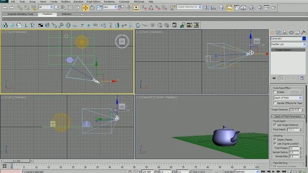Image resolution: width=308 pixels, height=173 pixels.
Task: Select the Select and Link tool
Action: [x=20, y=8]
